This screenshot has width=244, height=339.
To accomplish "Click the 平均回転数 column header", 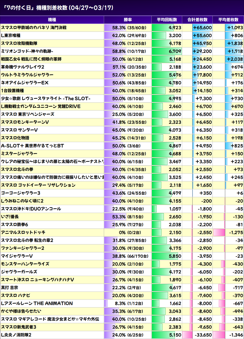I will (167, 20).
